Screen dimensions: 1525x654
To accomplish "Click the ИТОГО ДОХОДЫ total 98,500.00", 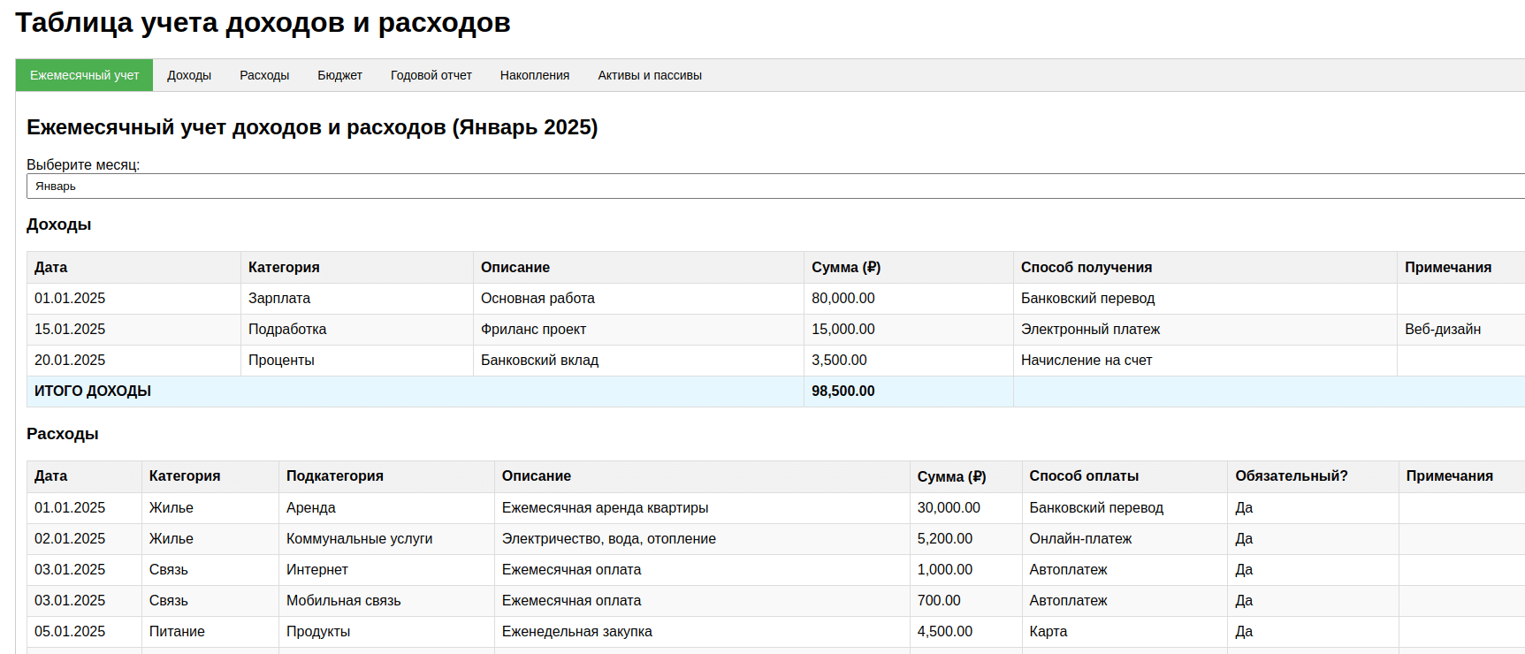I will pyautogui.click(x=843, y=392).
